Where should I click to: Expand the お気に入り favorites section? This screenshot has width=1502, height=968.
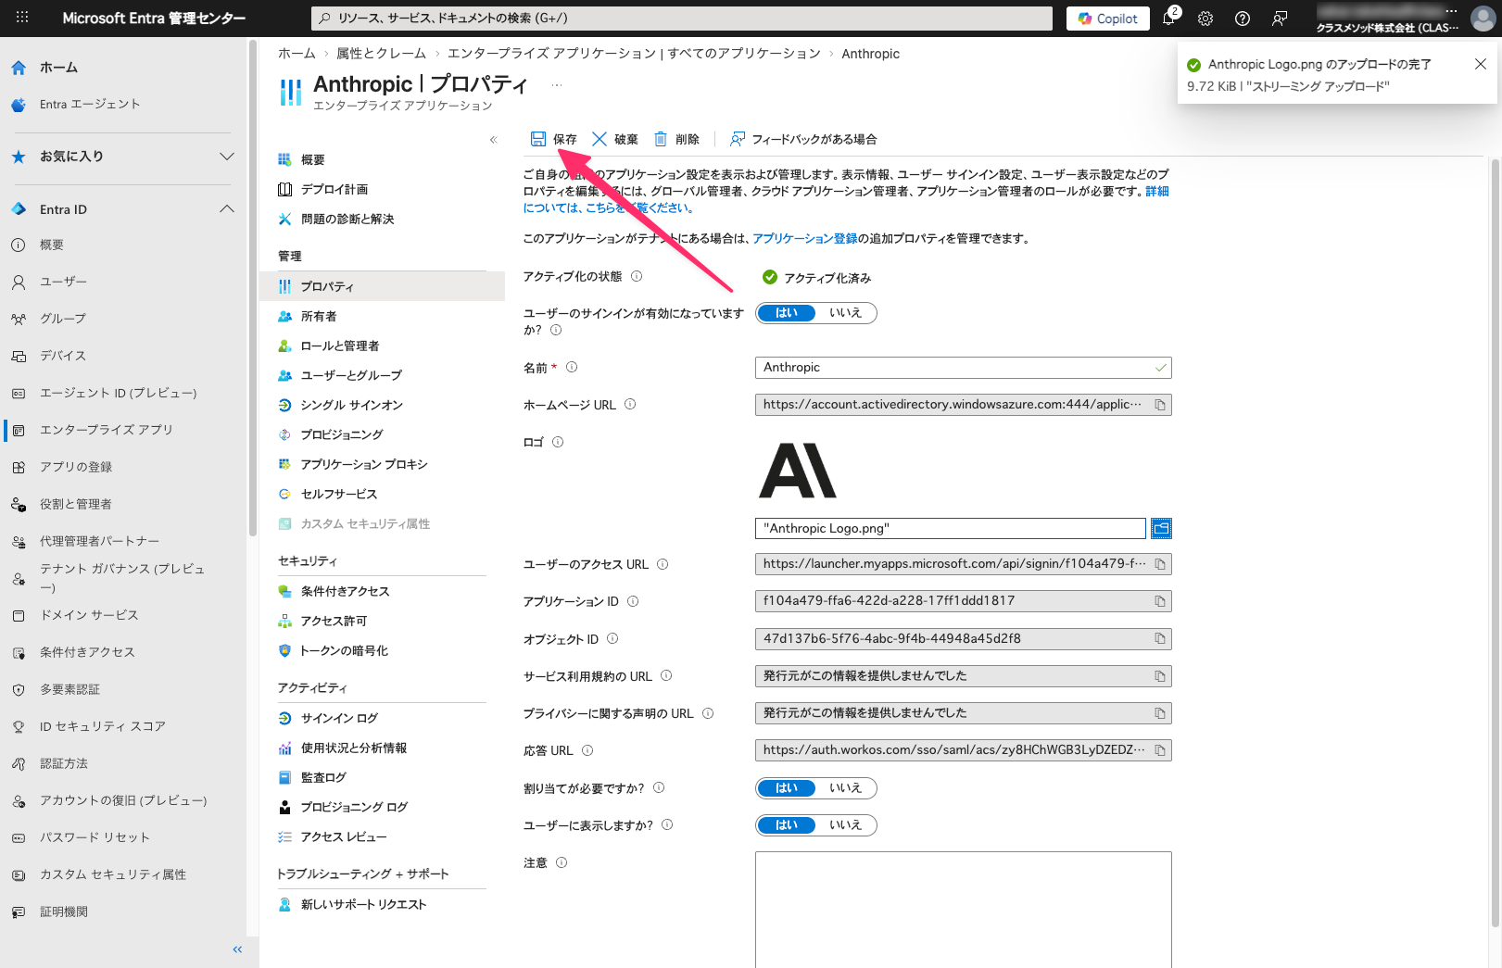pos(227,157)
